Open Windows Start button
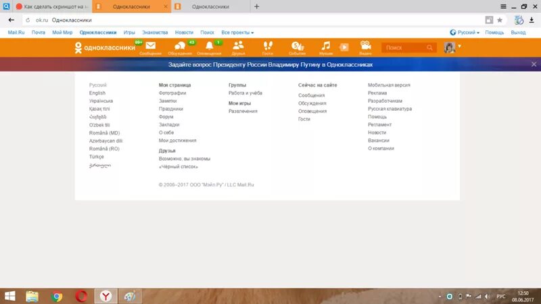Viewport: 541px width, 304px height. (x=10, y=296)
